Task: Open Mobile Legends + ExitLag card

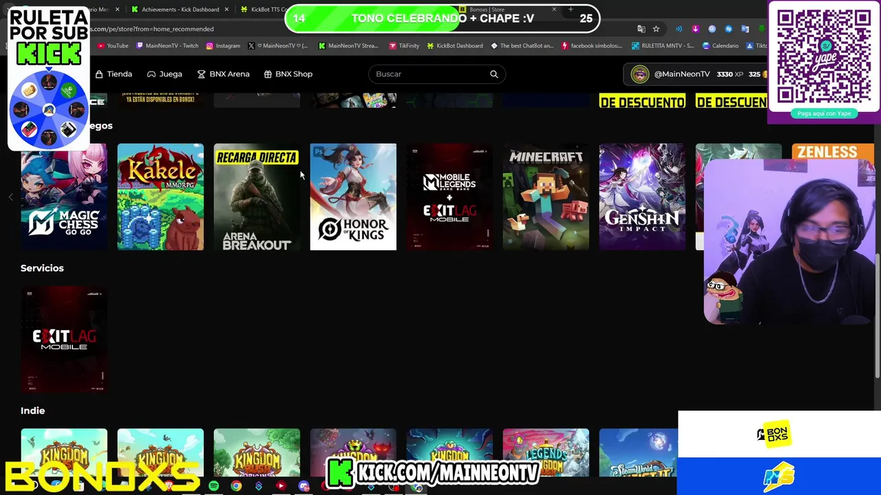Action: tap(449, 197)
